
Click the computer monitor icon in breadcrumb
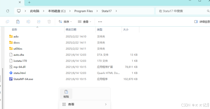(19, 11)
